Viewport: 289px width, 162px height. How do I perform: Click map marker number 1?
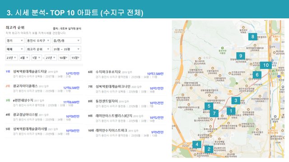pyautogui.click(x=231, y=111)
